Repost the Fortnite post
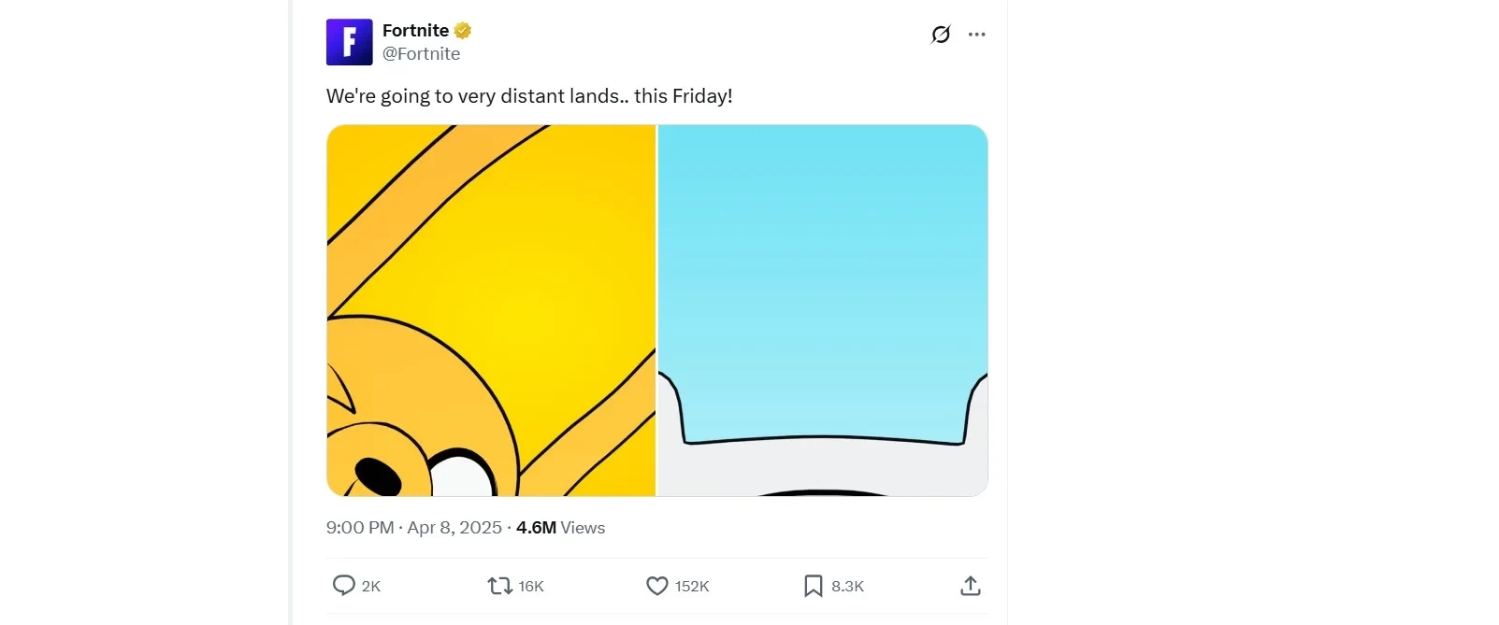This screenshot has width=1499, height=625. [499, 586]
